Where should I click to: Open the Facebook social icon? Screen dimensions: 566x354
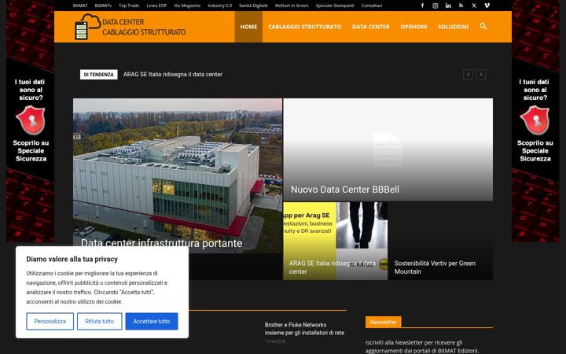pyautogui.click(x=422, y=6)
